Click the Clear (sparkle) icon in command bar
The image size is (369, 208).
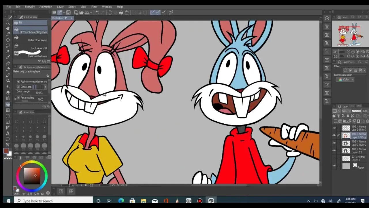point(110,12)
